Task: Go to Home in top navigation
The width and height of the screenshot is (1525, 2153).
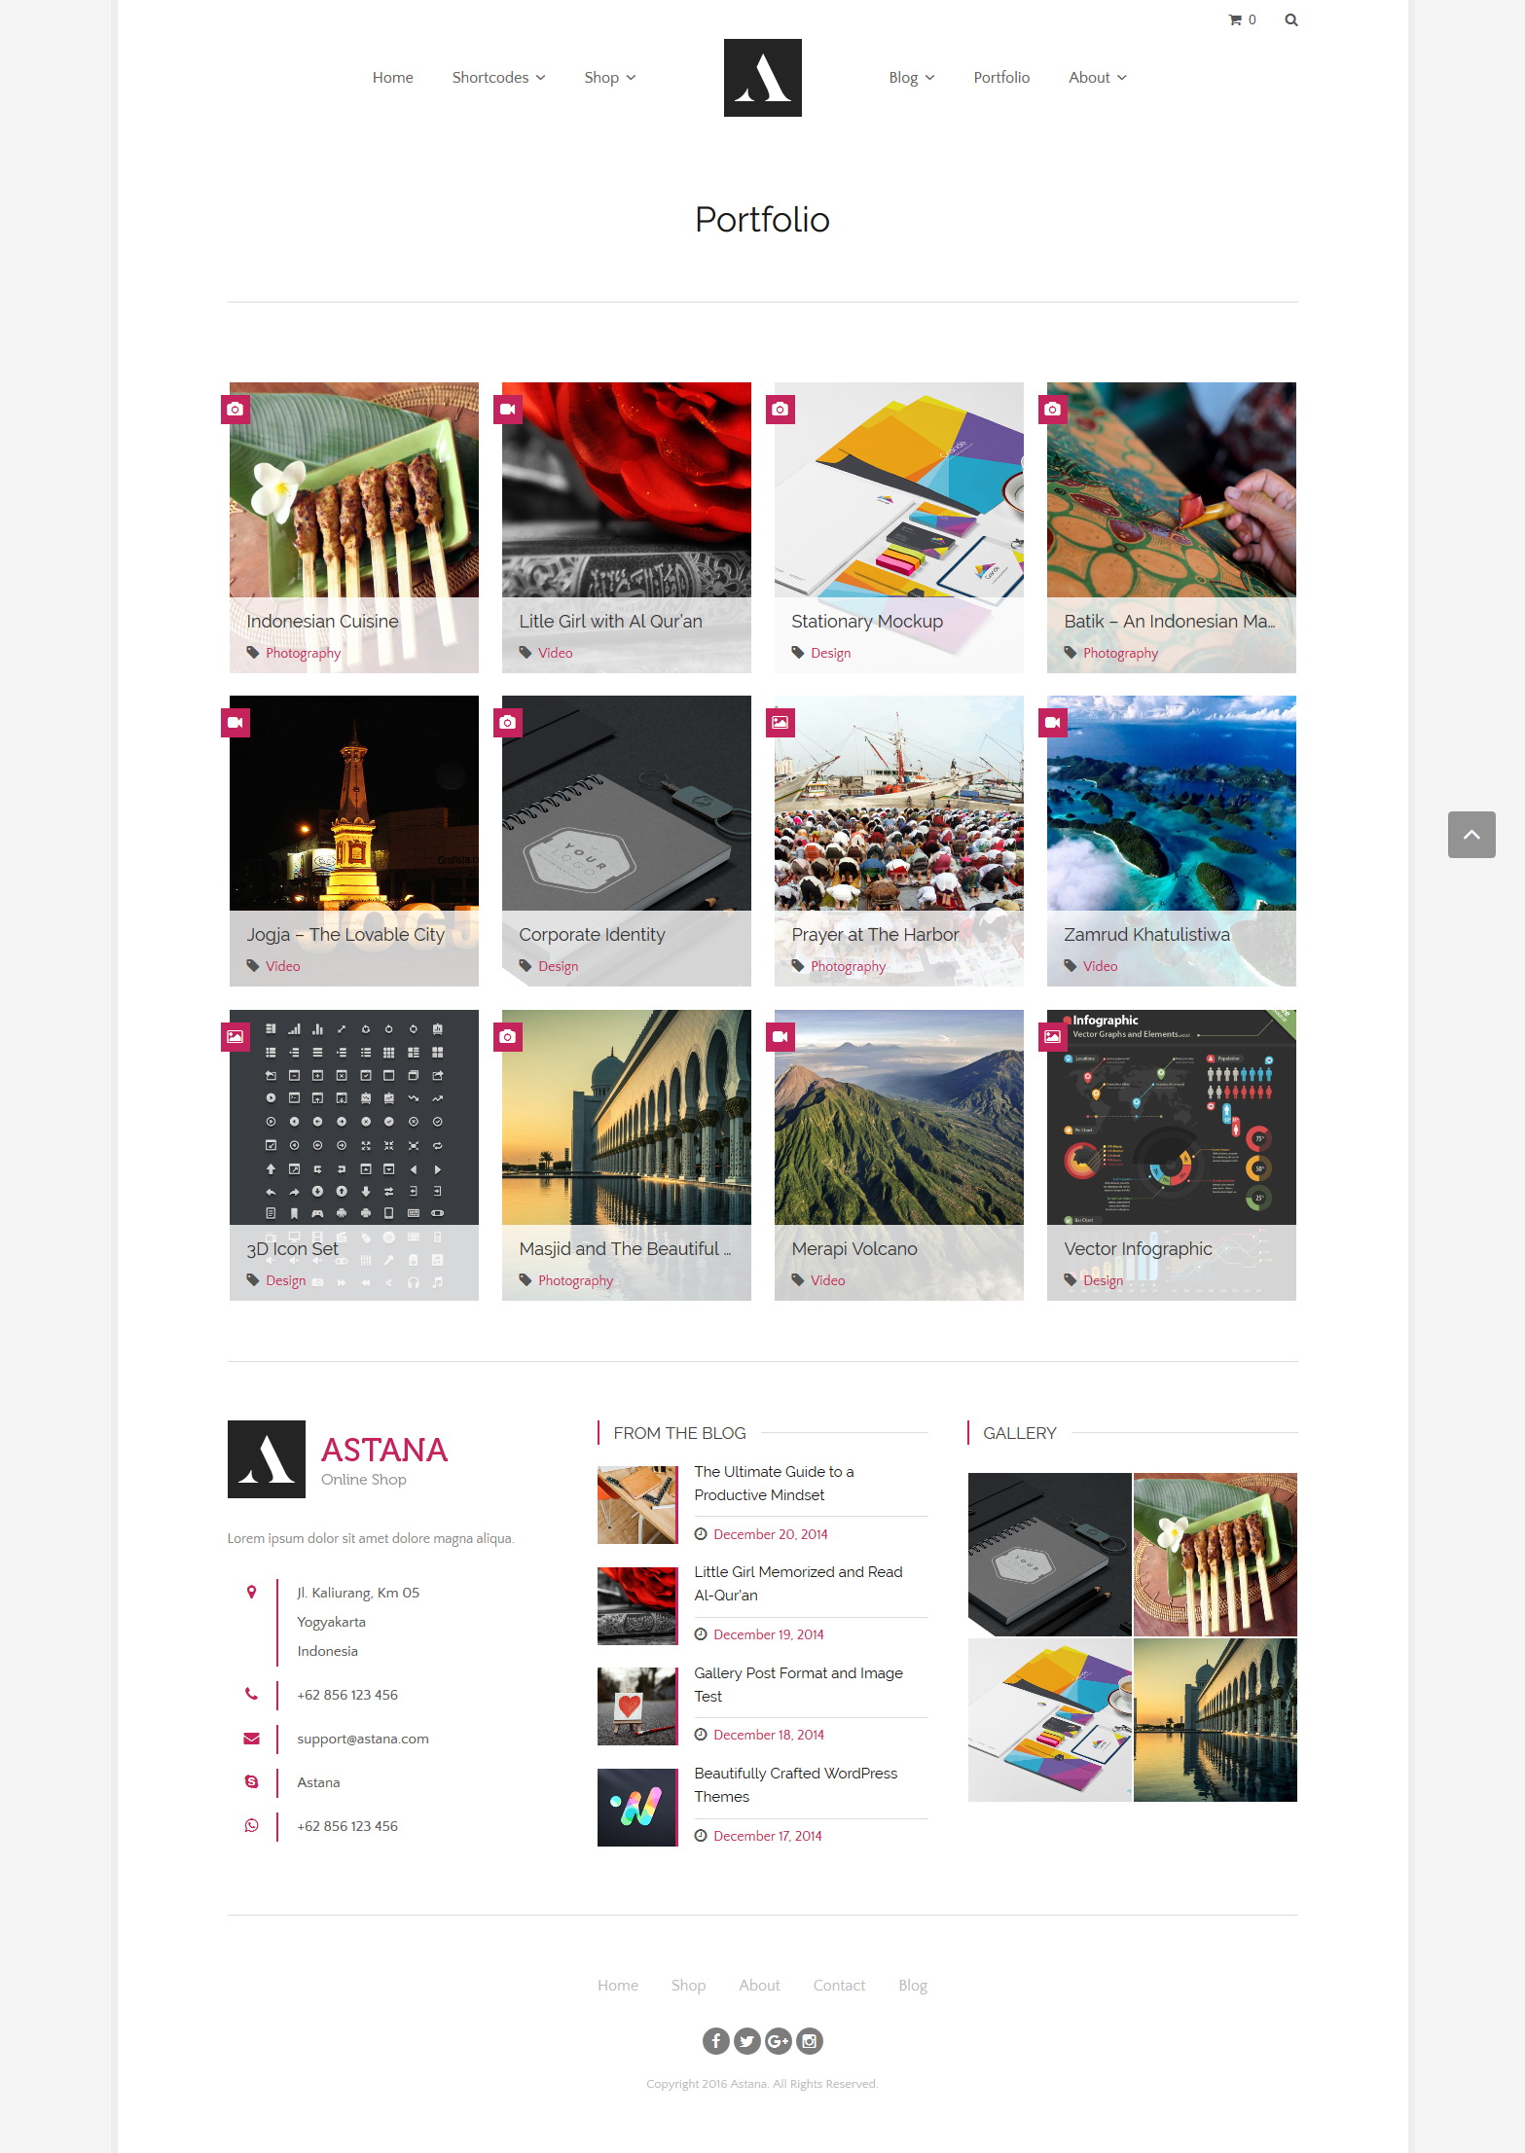Action: click(x=392, y=78)
